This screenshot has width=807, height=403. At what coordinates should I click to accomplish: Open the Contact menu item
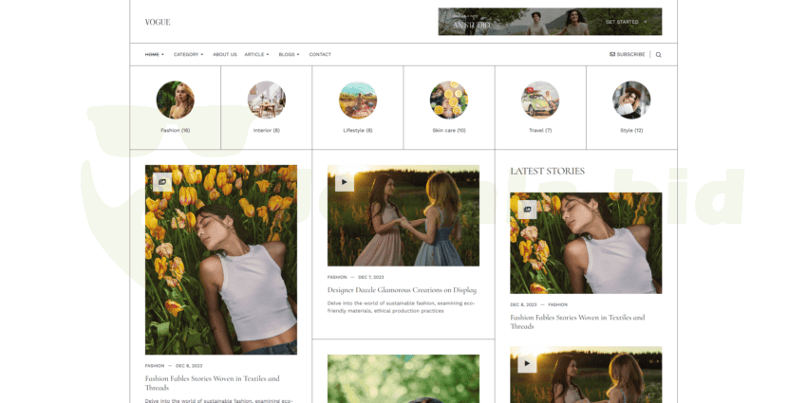[x=320, y=54]
